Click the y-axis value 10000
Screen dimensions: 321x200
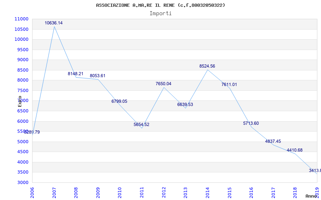(x=21, y=39)
